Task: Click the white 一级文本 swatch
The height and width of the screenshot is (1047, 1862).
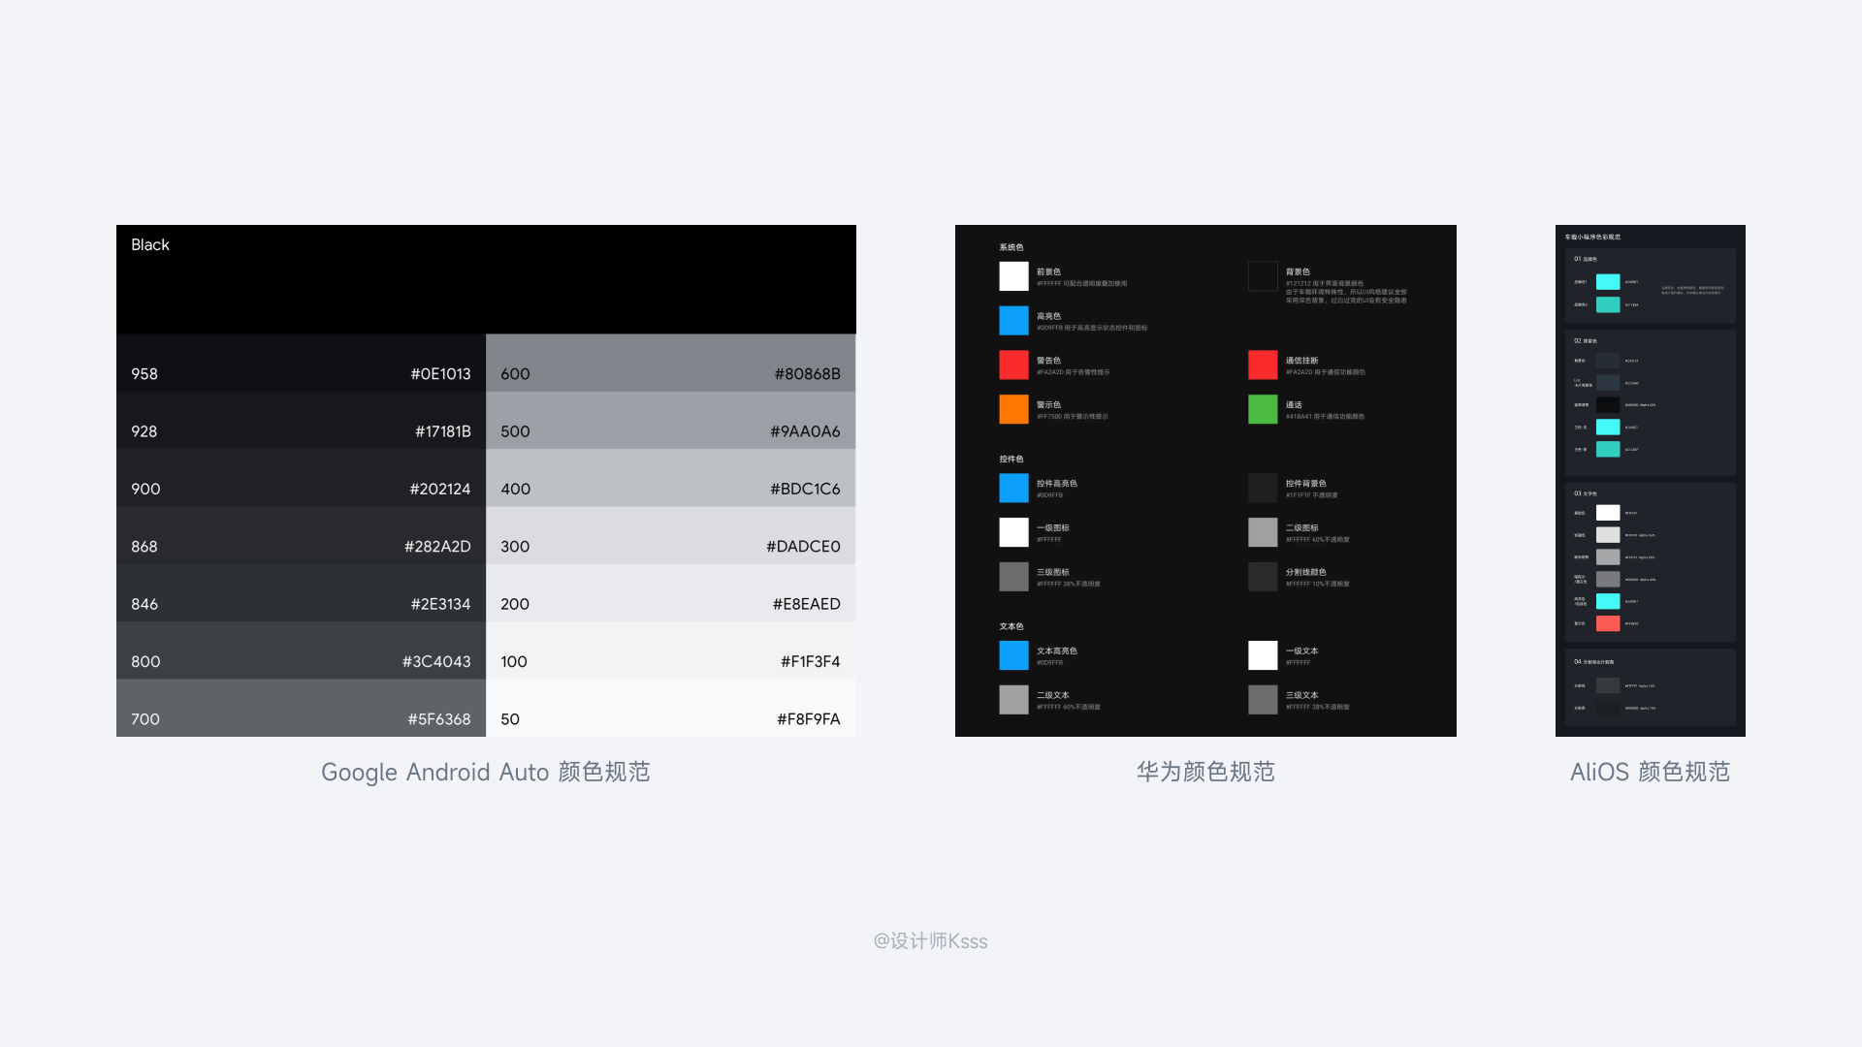Action: (1263, 655)
